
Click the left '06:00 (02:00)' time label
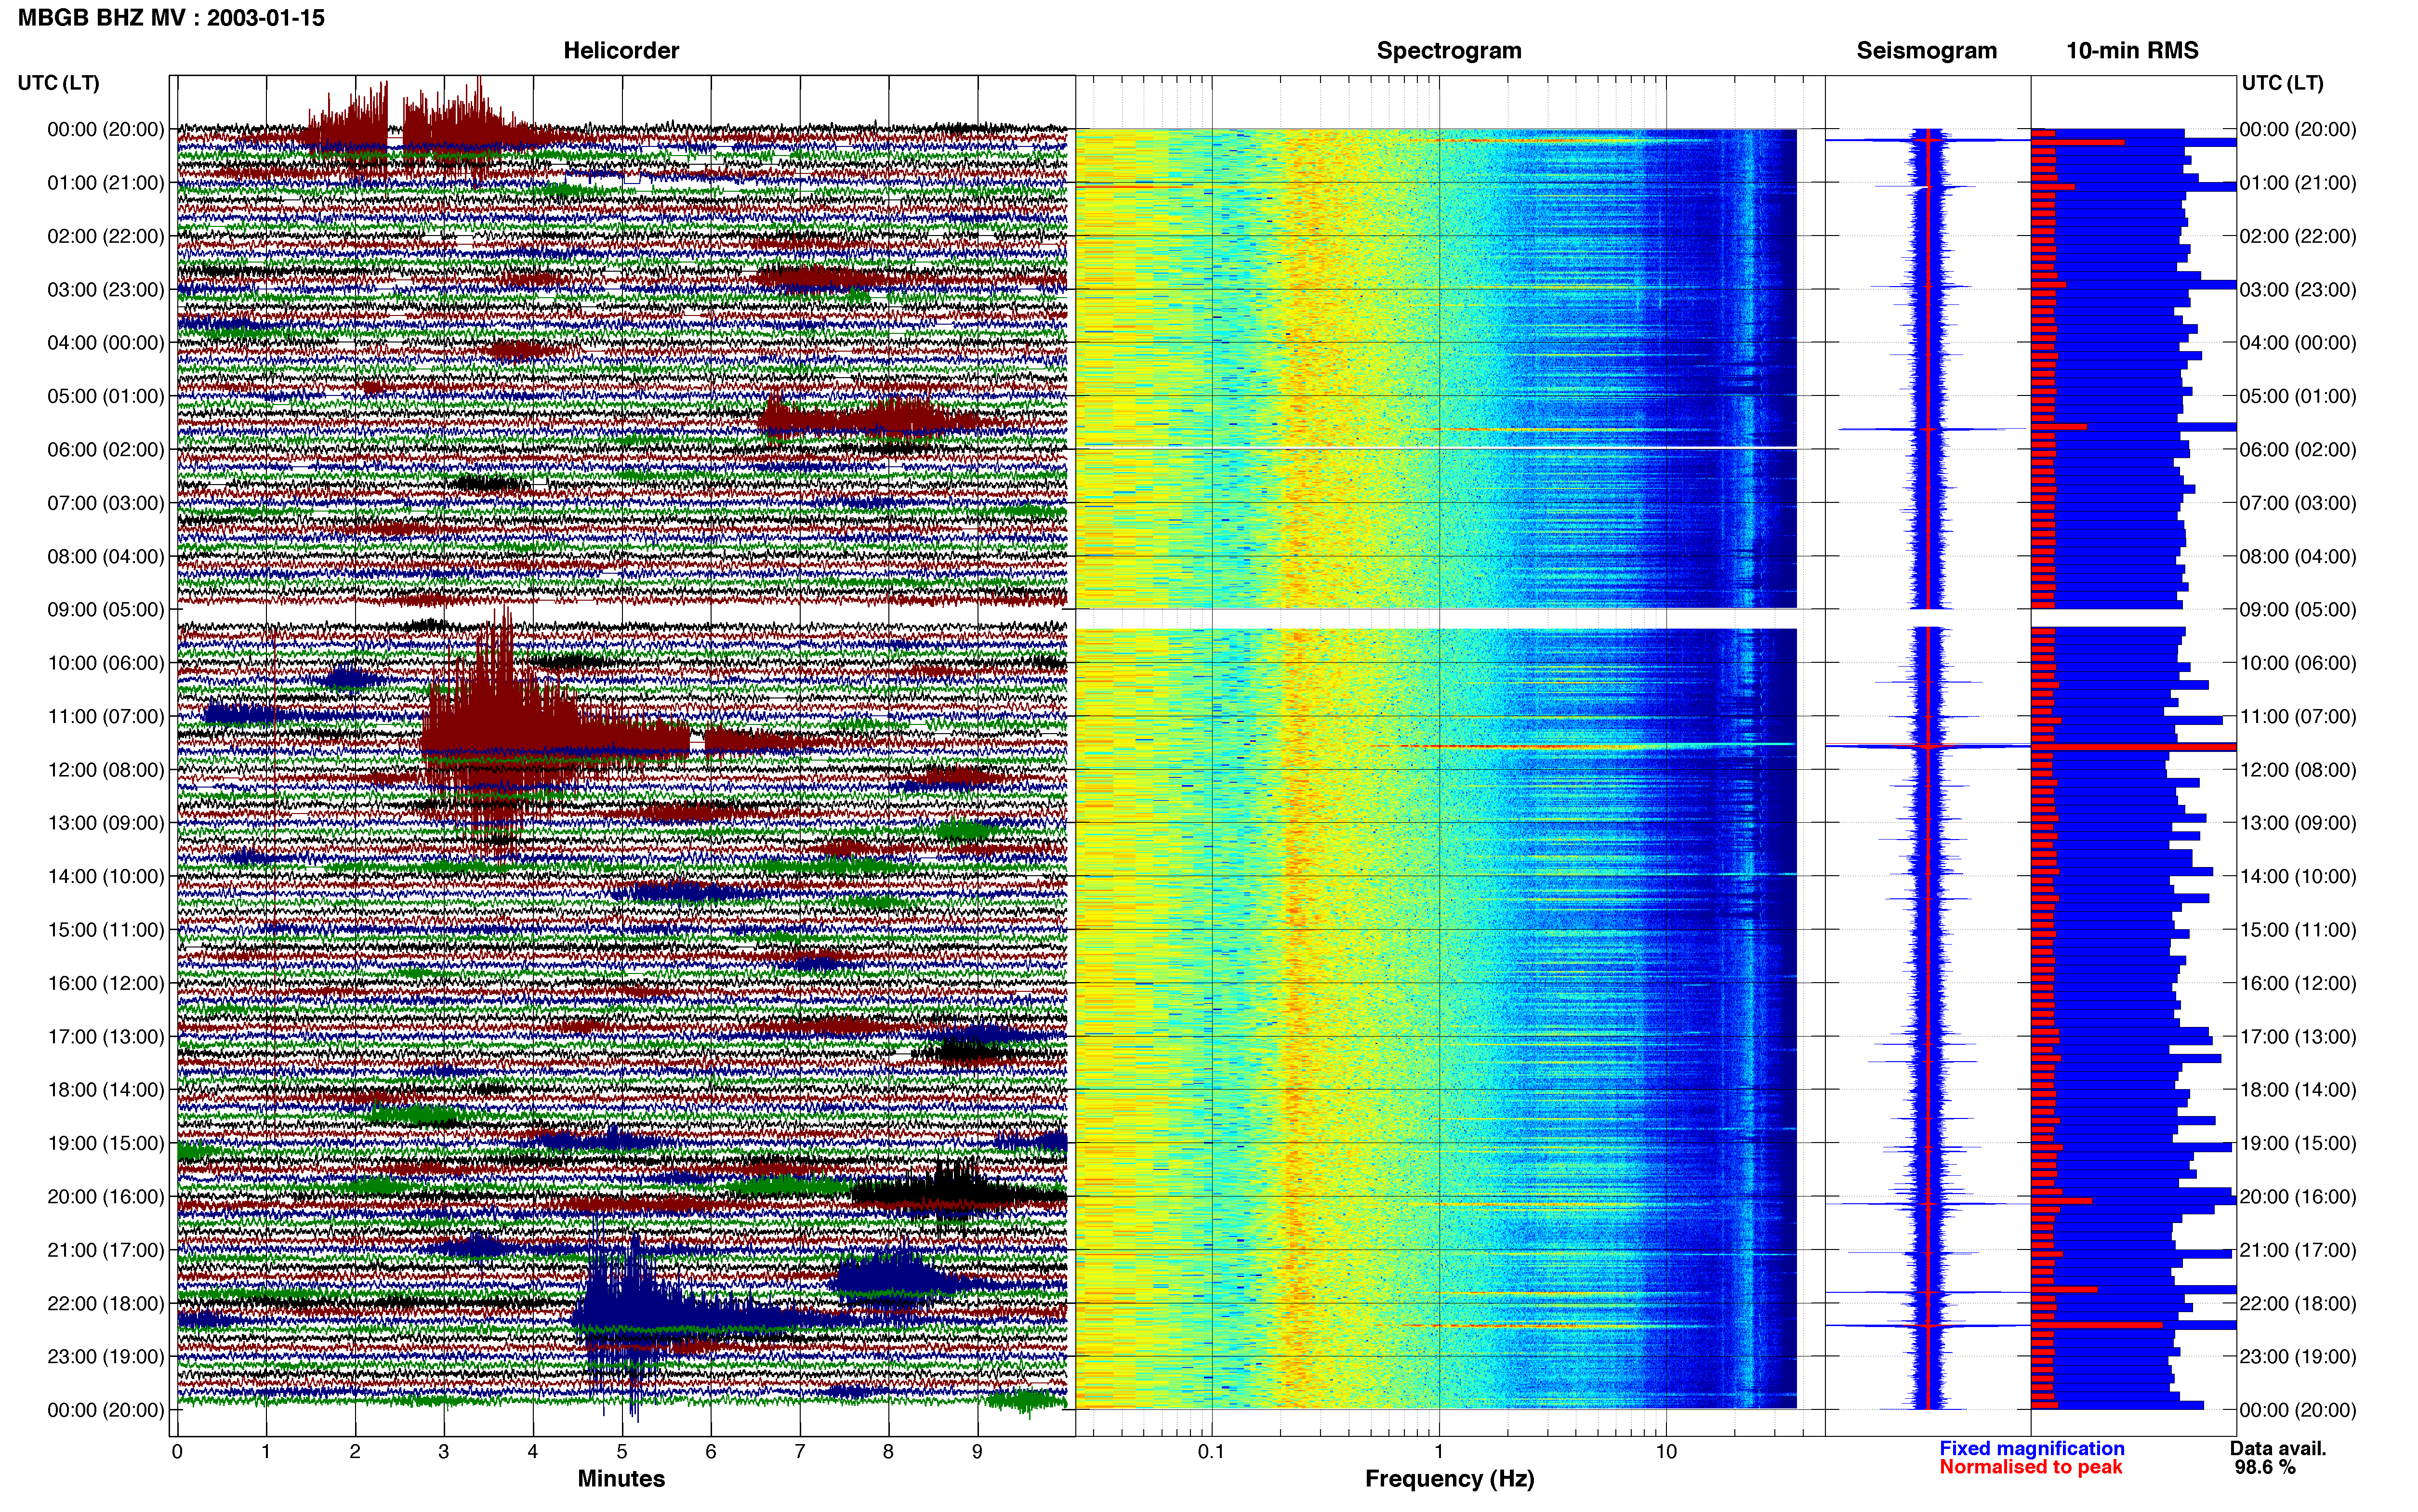coord(106,449)
